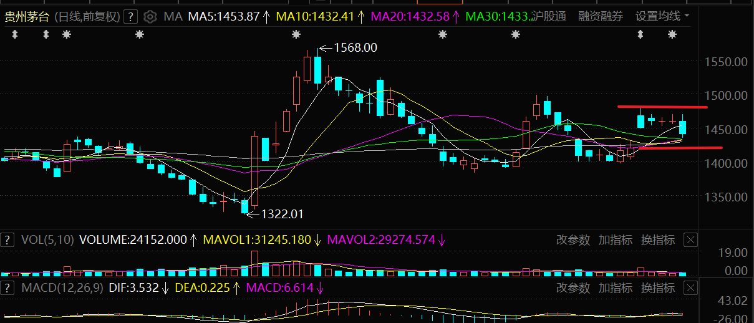The width and height of the screenshot is (754, 323).
Task: Click 改参数 in the MACD panel
Action: pyautogui.click(x=573, y=288)
